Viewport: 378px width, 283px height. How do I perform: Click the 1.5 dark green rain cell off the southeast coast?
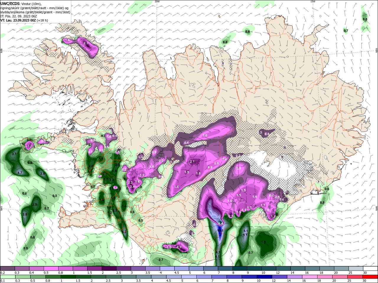[x=264, y=242]
